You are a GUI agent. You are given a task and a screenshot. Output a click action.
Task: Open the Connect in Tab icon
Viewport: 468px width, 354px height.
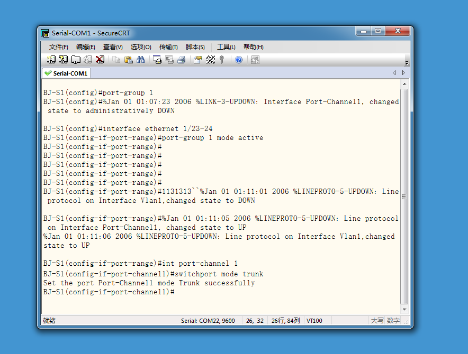[76, 60]
